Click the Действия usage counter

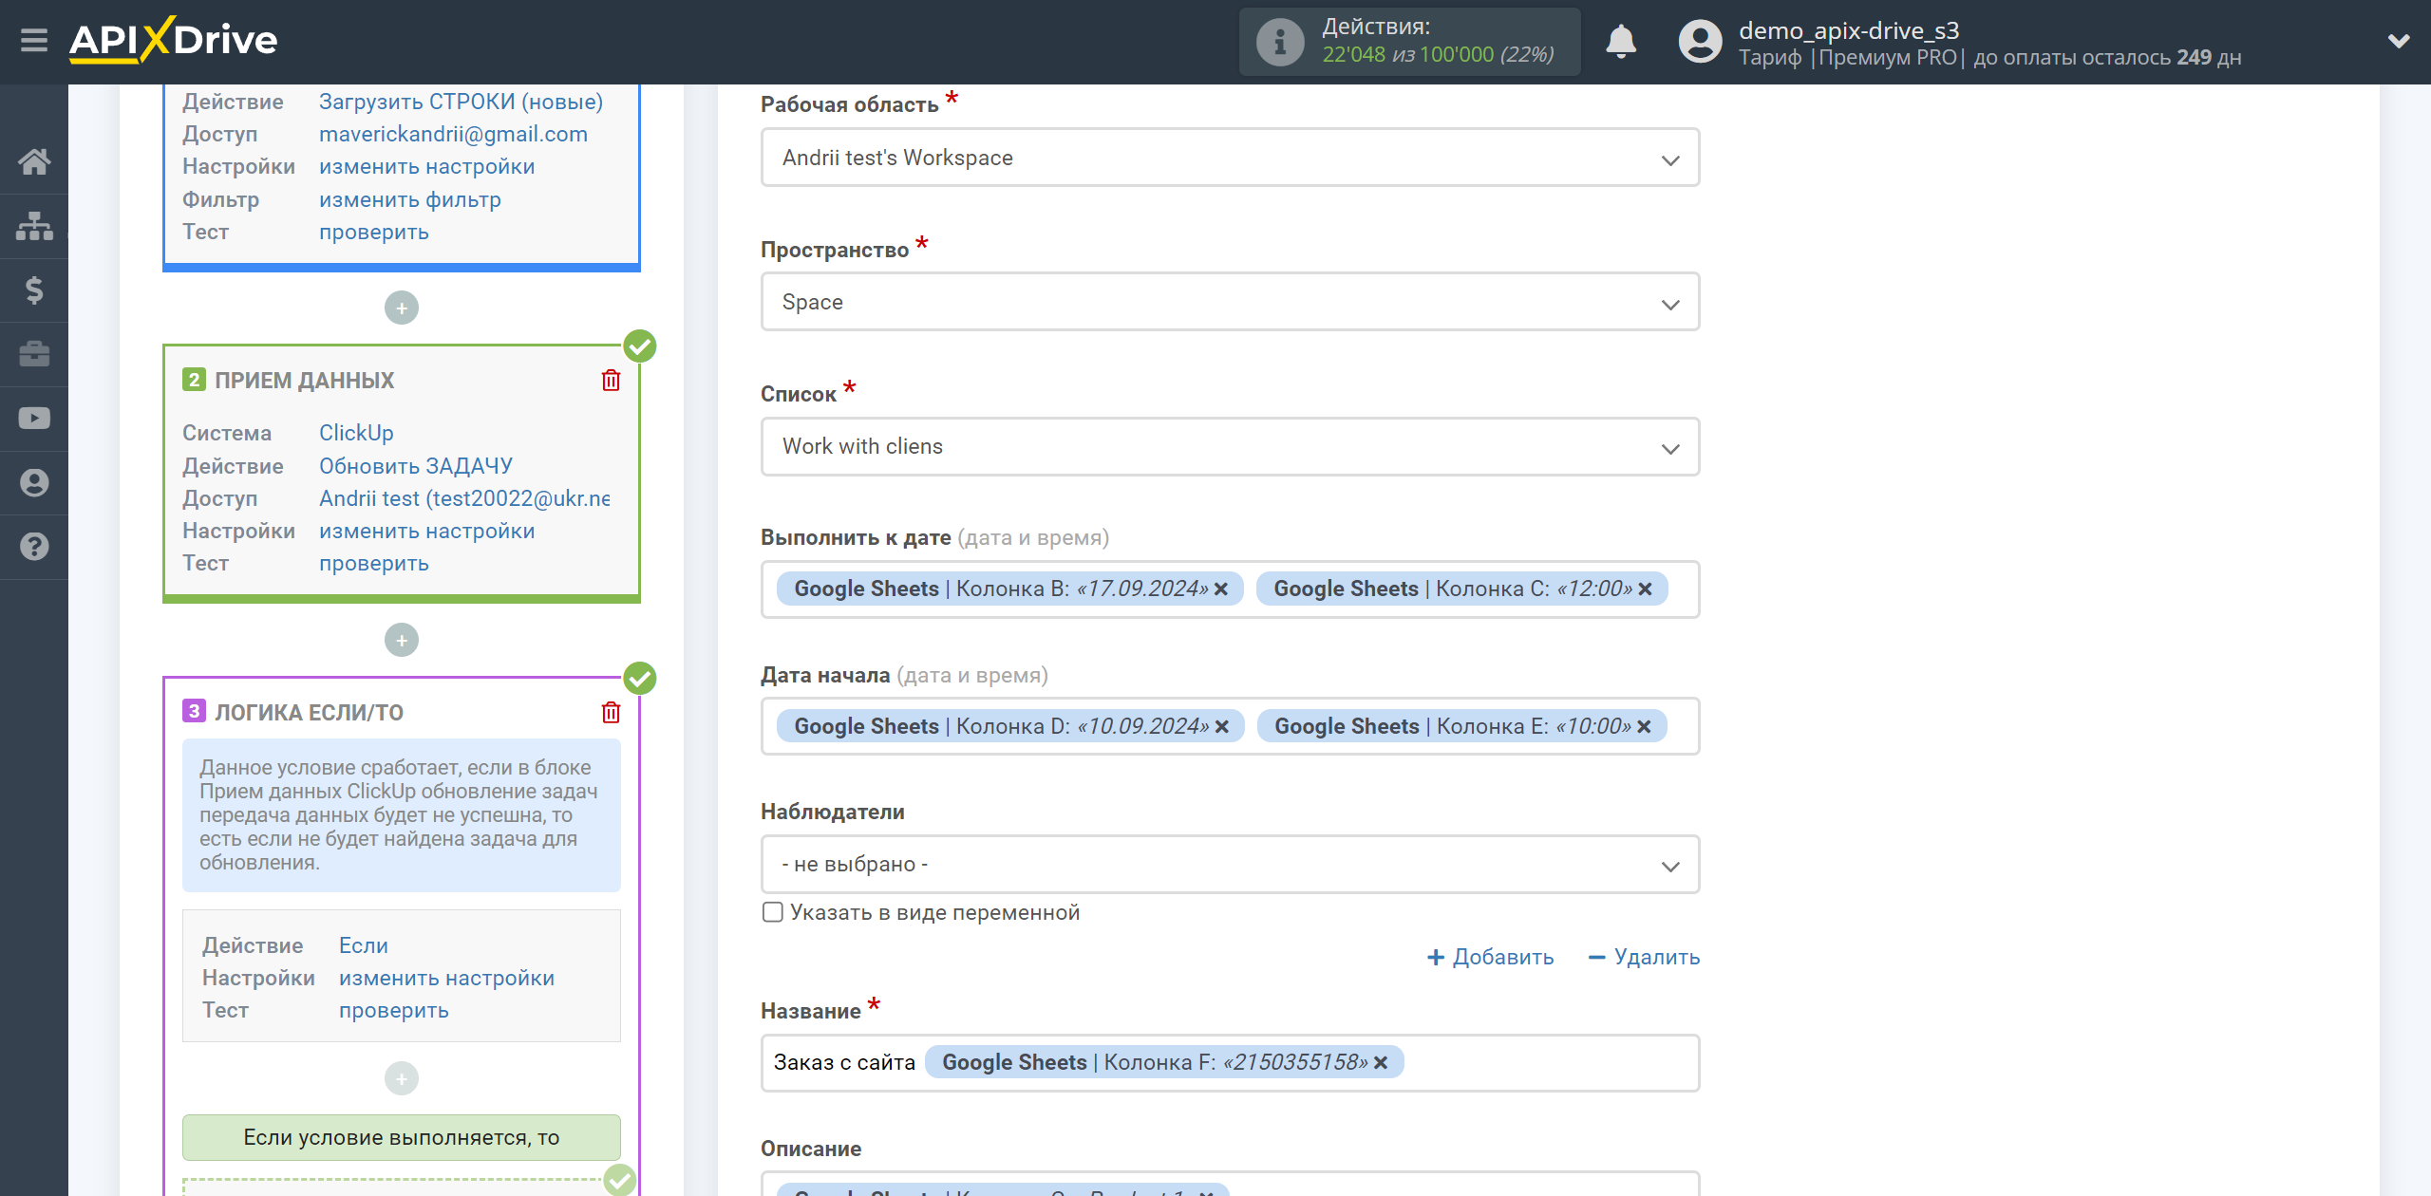tap(1410, 42)
